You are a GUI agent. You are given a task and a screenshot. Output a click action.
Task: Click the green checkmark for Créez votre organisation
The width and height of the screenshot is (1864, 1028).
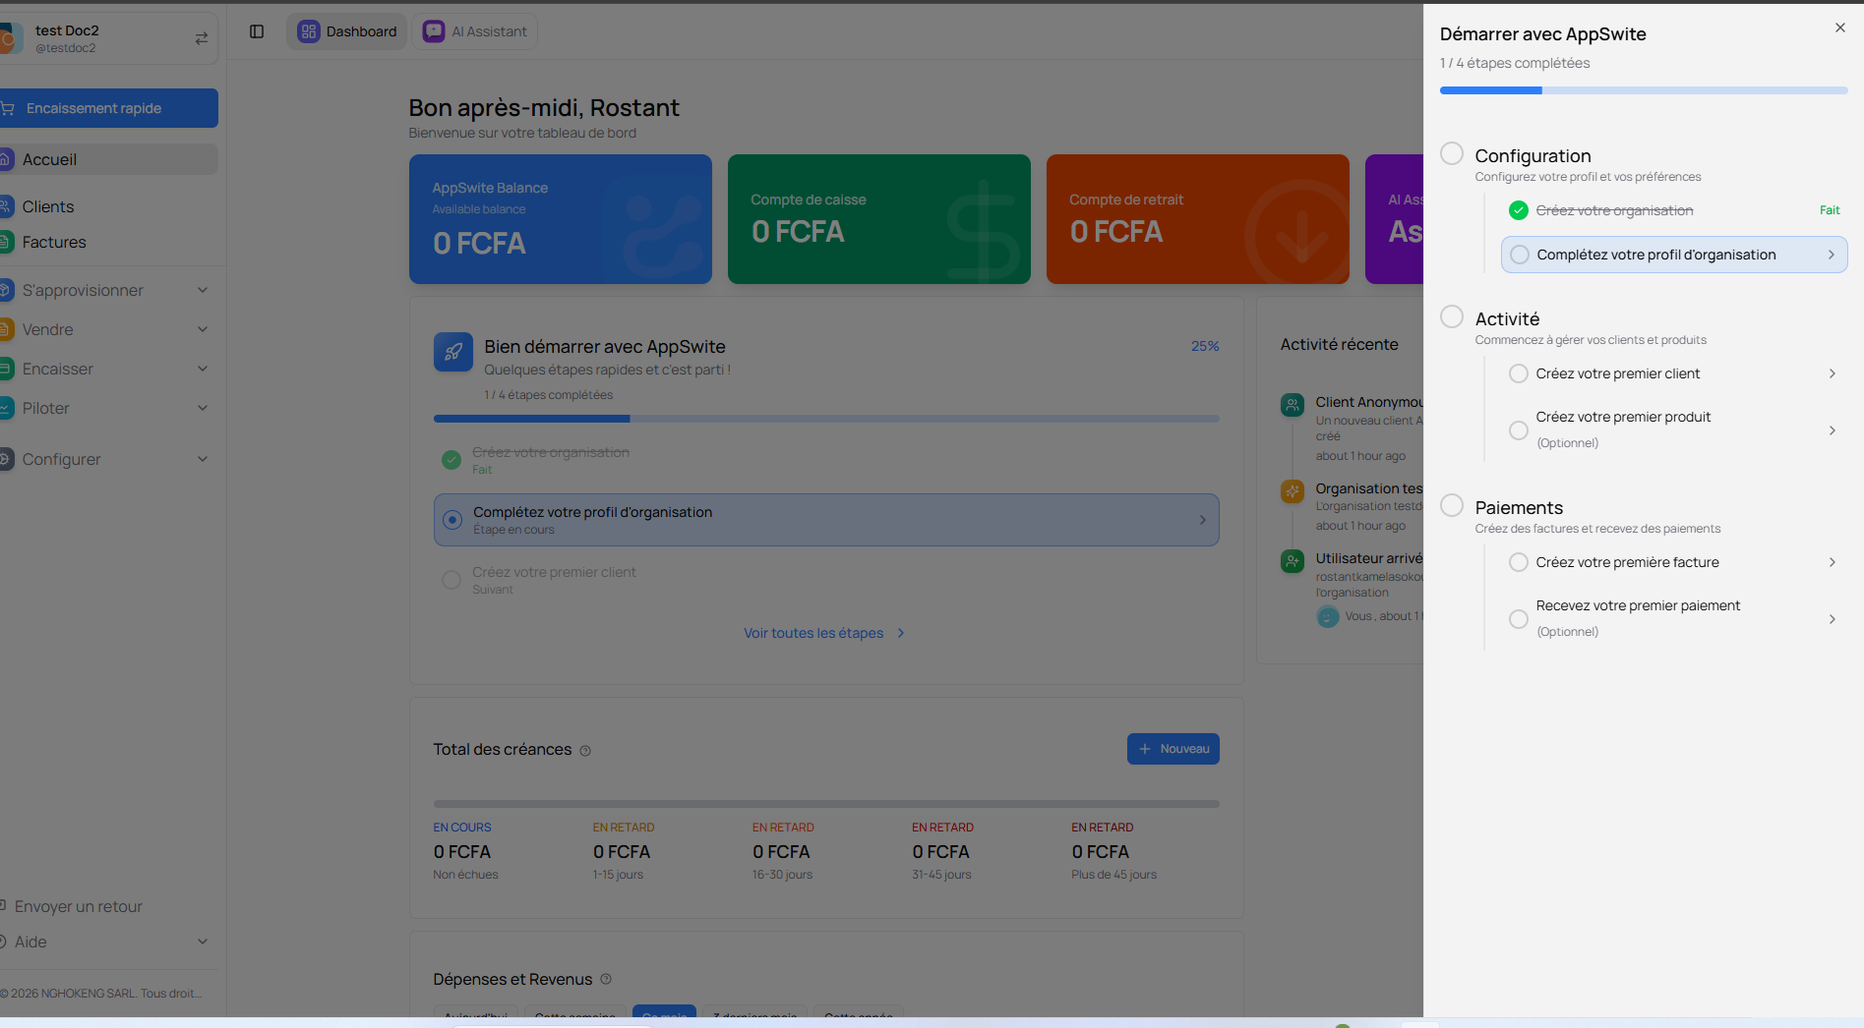(1518, 210)
